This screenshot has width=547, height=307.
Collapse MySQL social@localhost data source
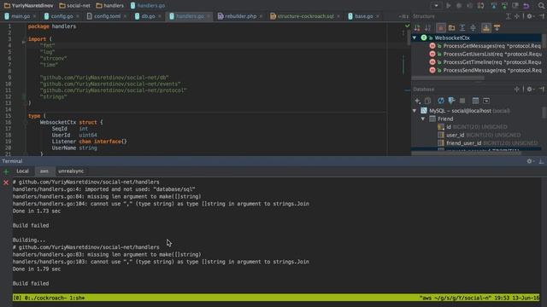tap(415, 111)
